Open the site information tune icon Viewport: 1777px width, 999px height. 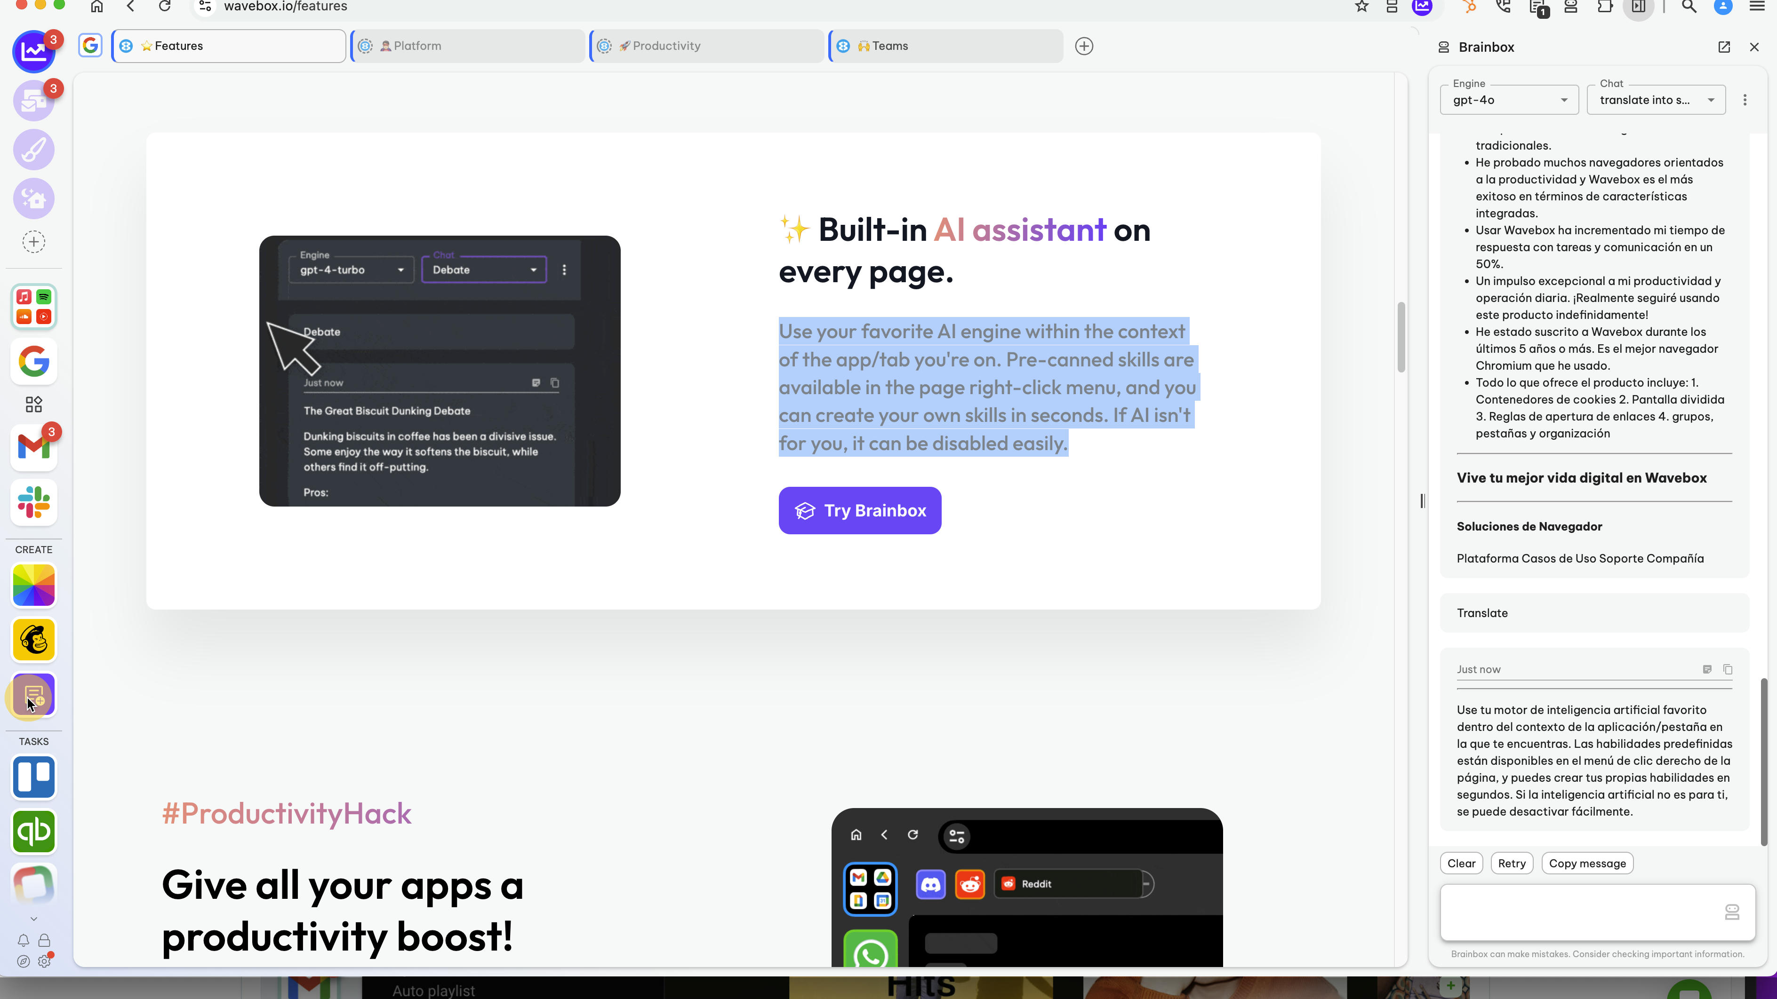(205, 6)
